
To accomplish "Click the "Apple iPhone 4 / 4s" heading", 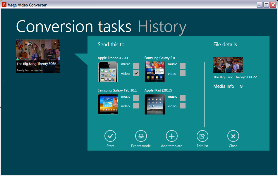I will pos(113,58).
